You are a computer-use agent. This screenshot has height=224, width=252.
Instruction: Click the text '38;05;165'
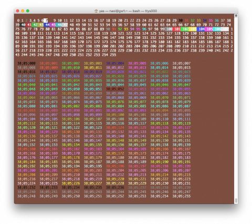137,149
